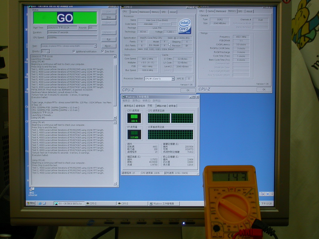
Task: Toggle the Additional notification checkbox
Action: click(x=74, y=51)
